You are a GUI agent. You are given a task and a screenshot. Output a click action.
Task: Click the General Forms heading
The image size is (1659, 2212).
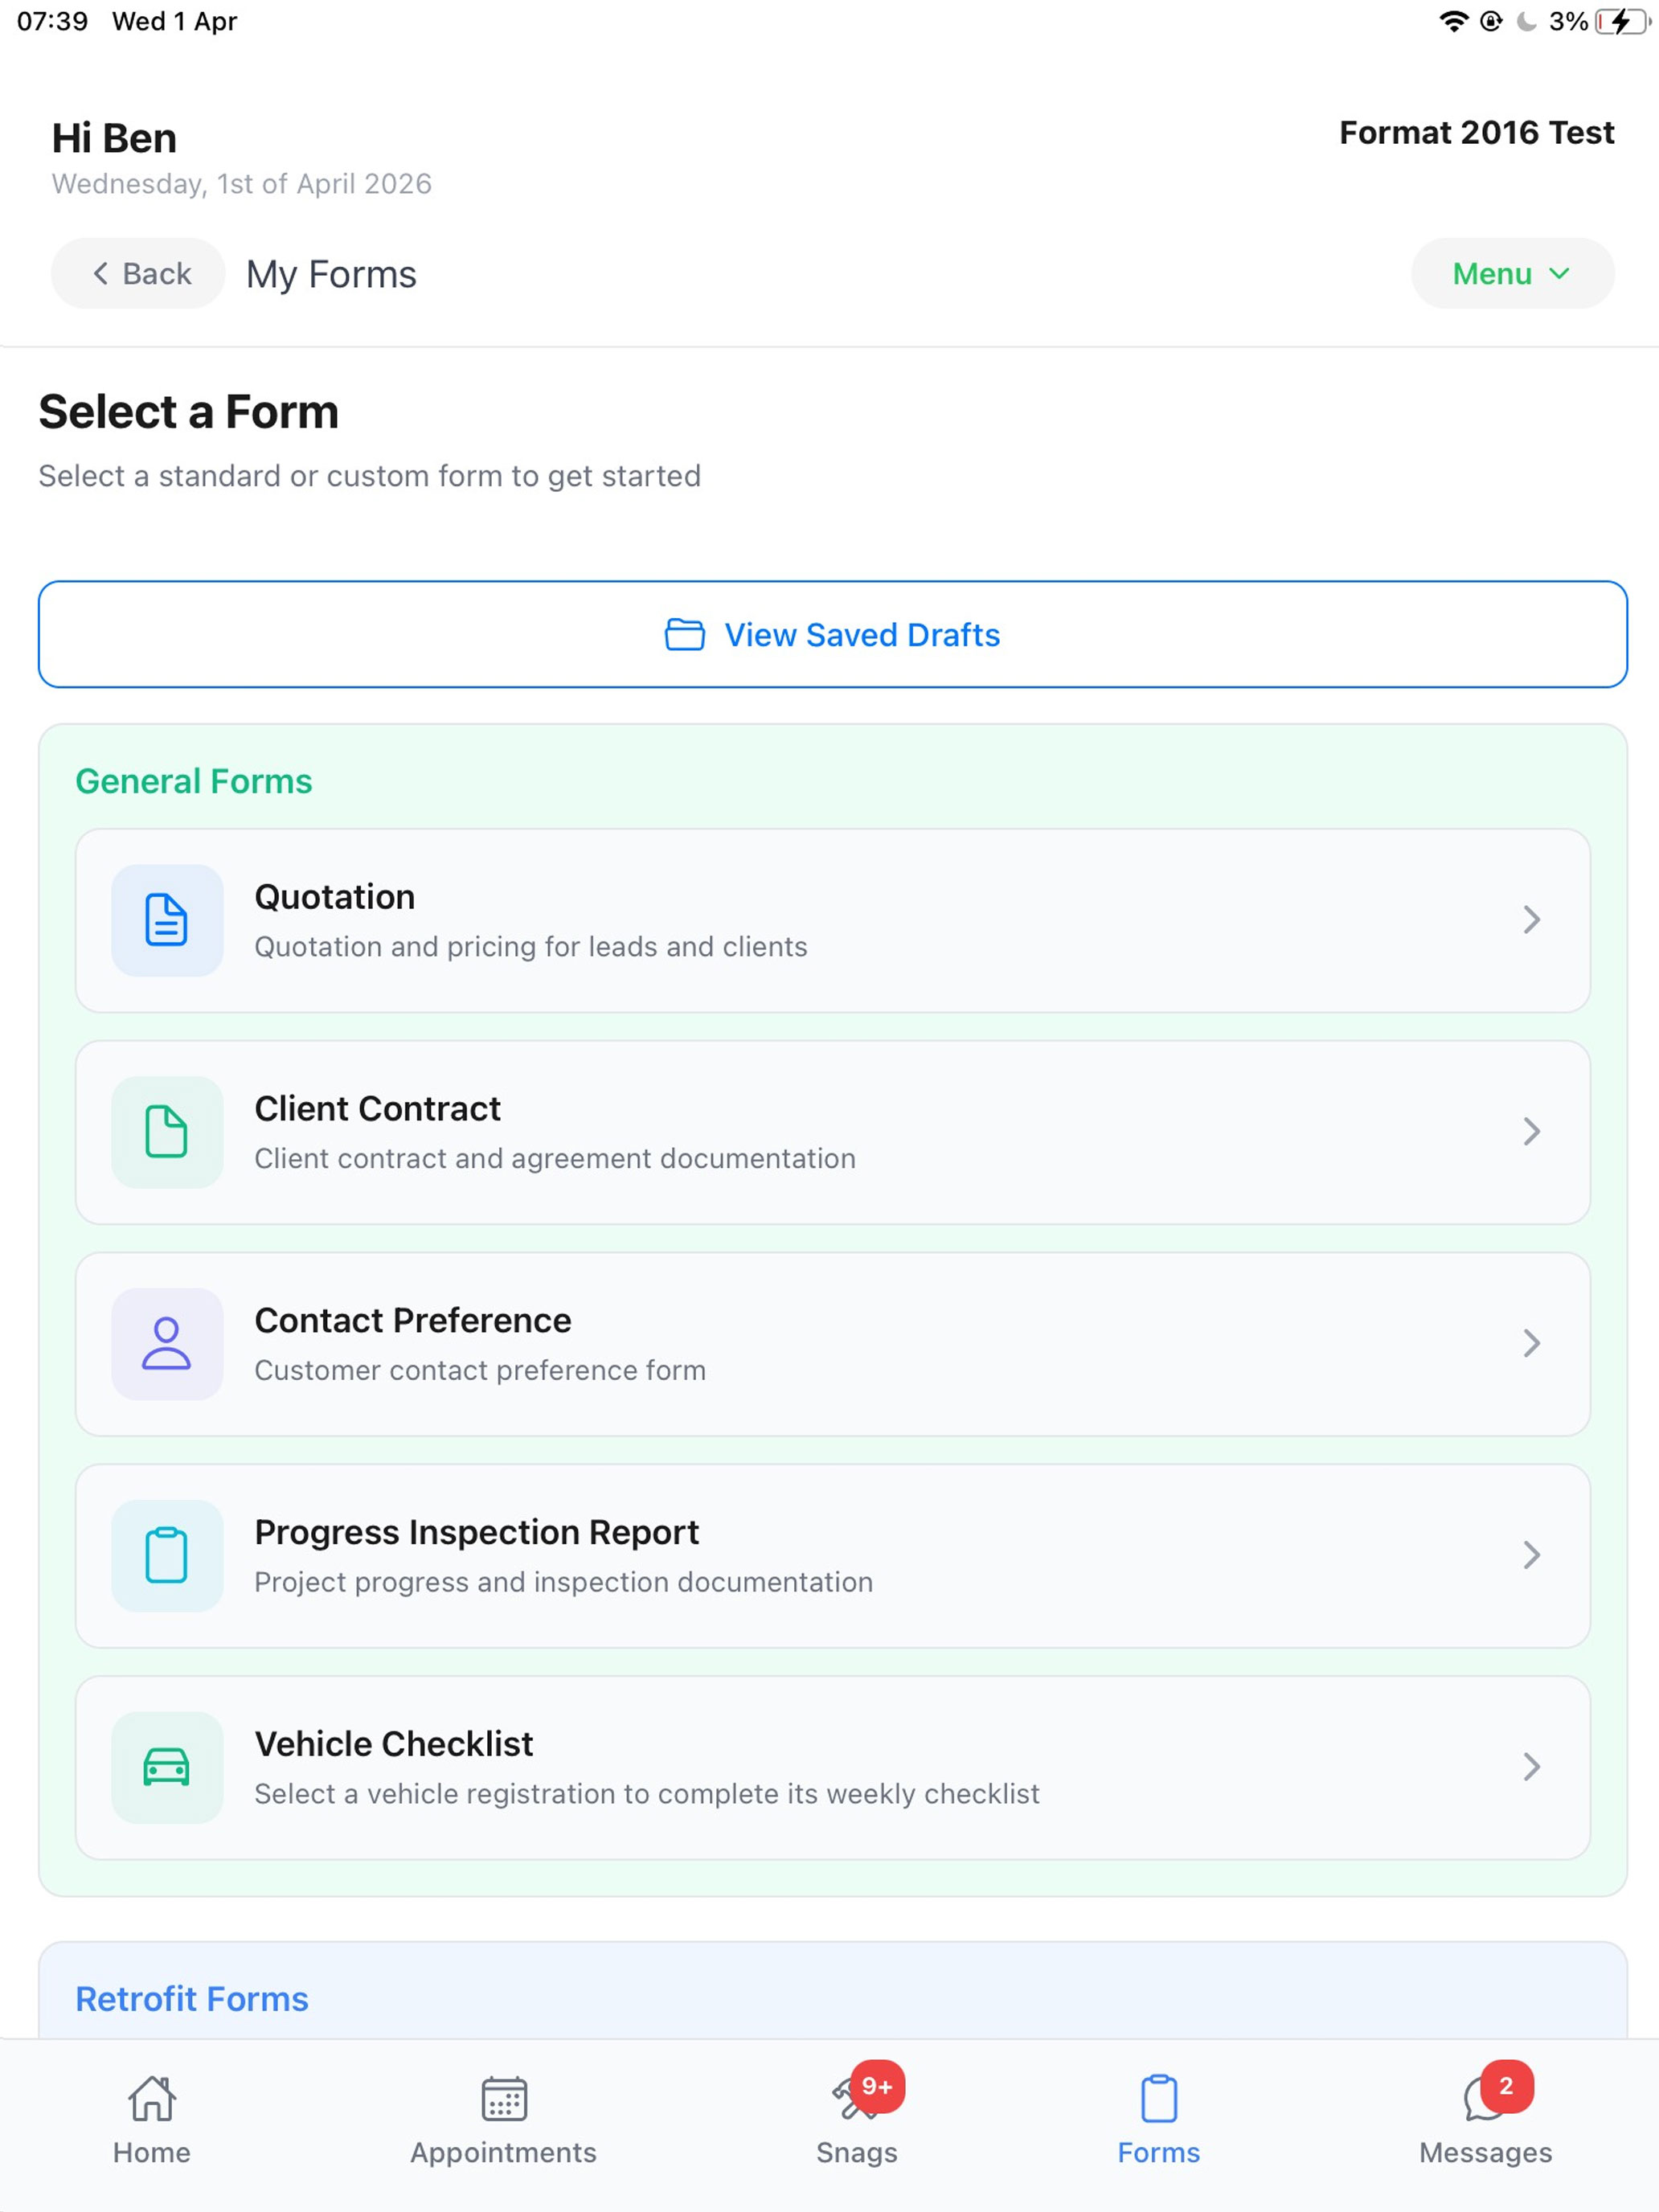[194, 781]
